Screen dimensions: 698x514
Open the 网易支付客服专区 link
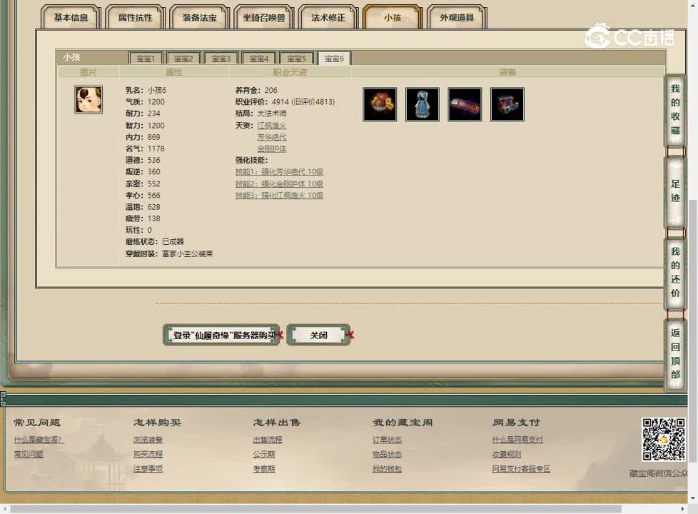pos(521,468)
